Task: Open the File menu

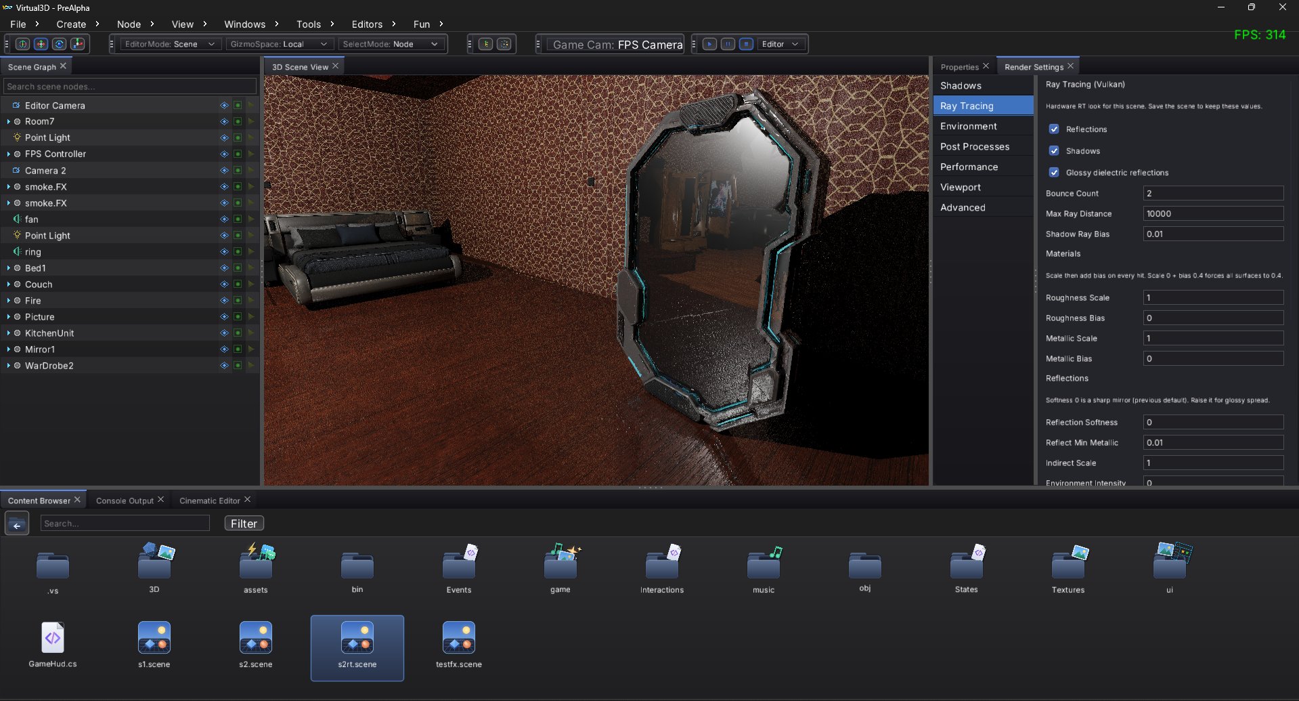Action: coord(18,24)
